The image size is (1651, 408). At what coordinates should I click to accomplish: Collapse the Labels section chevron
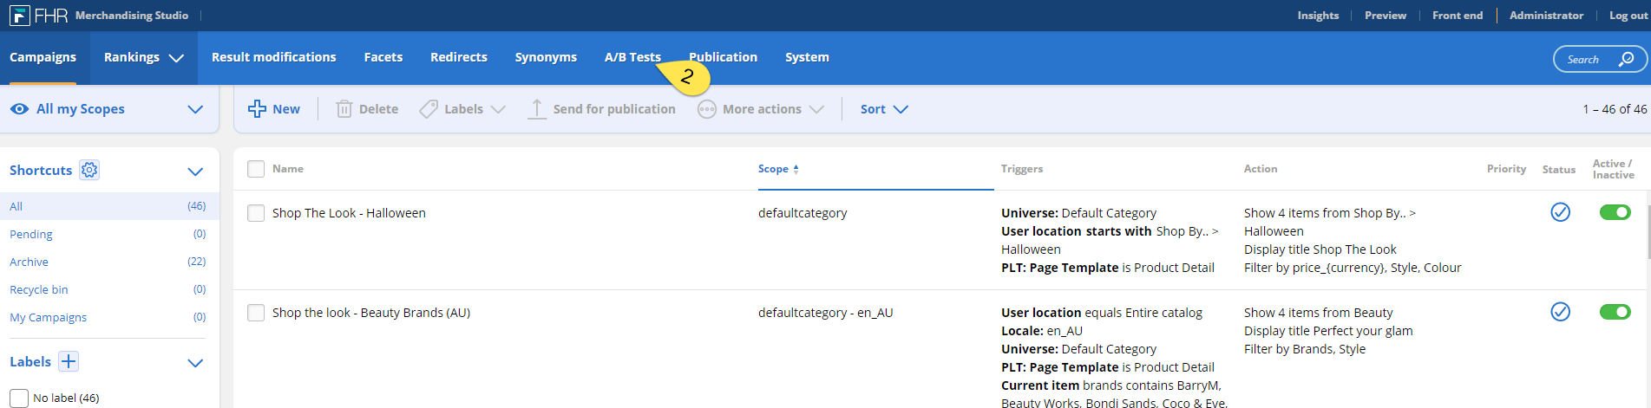point(195,363)
